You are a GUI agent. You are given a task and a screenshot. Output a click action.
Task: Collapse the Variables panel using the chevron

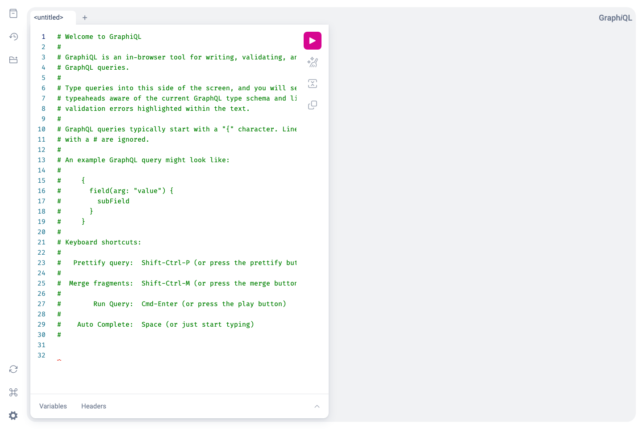tap(317, 406)
